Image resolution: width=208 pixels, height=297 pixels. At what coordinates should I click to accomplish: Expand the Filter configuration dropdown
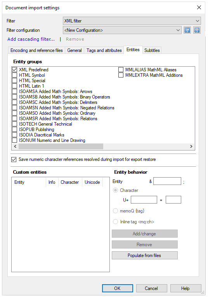[122, 30]
